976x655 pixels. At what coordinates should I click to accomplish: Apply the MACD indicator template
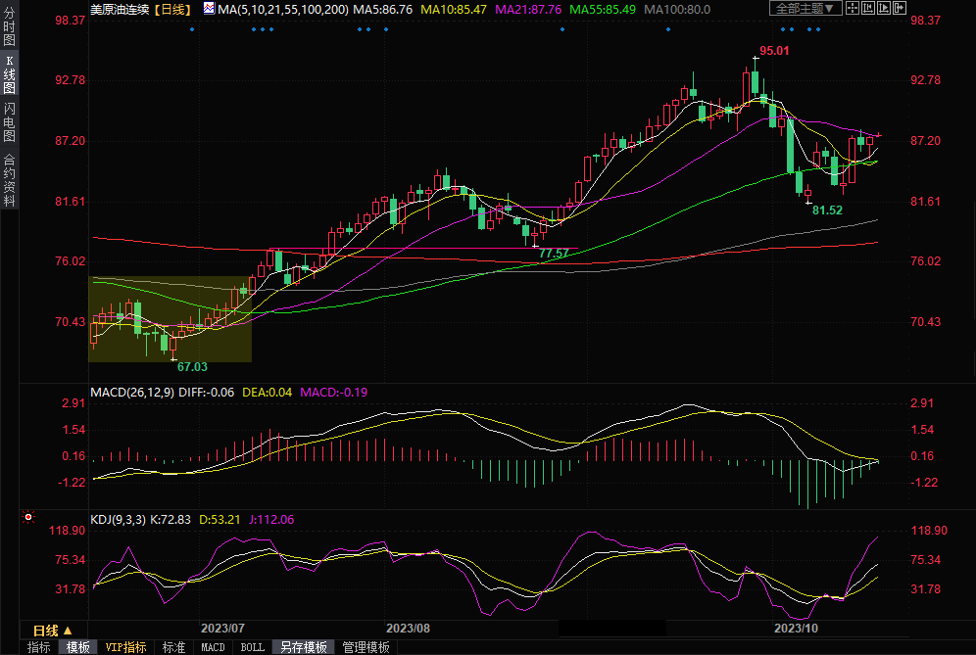(x=213, y=647)
